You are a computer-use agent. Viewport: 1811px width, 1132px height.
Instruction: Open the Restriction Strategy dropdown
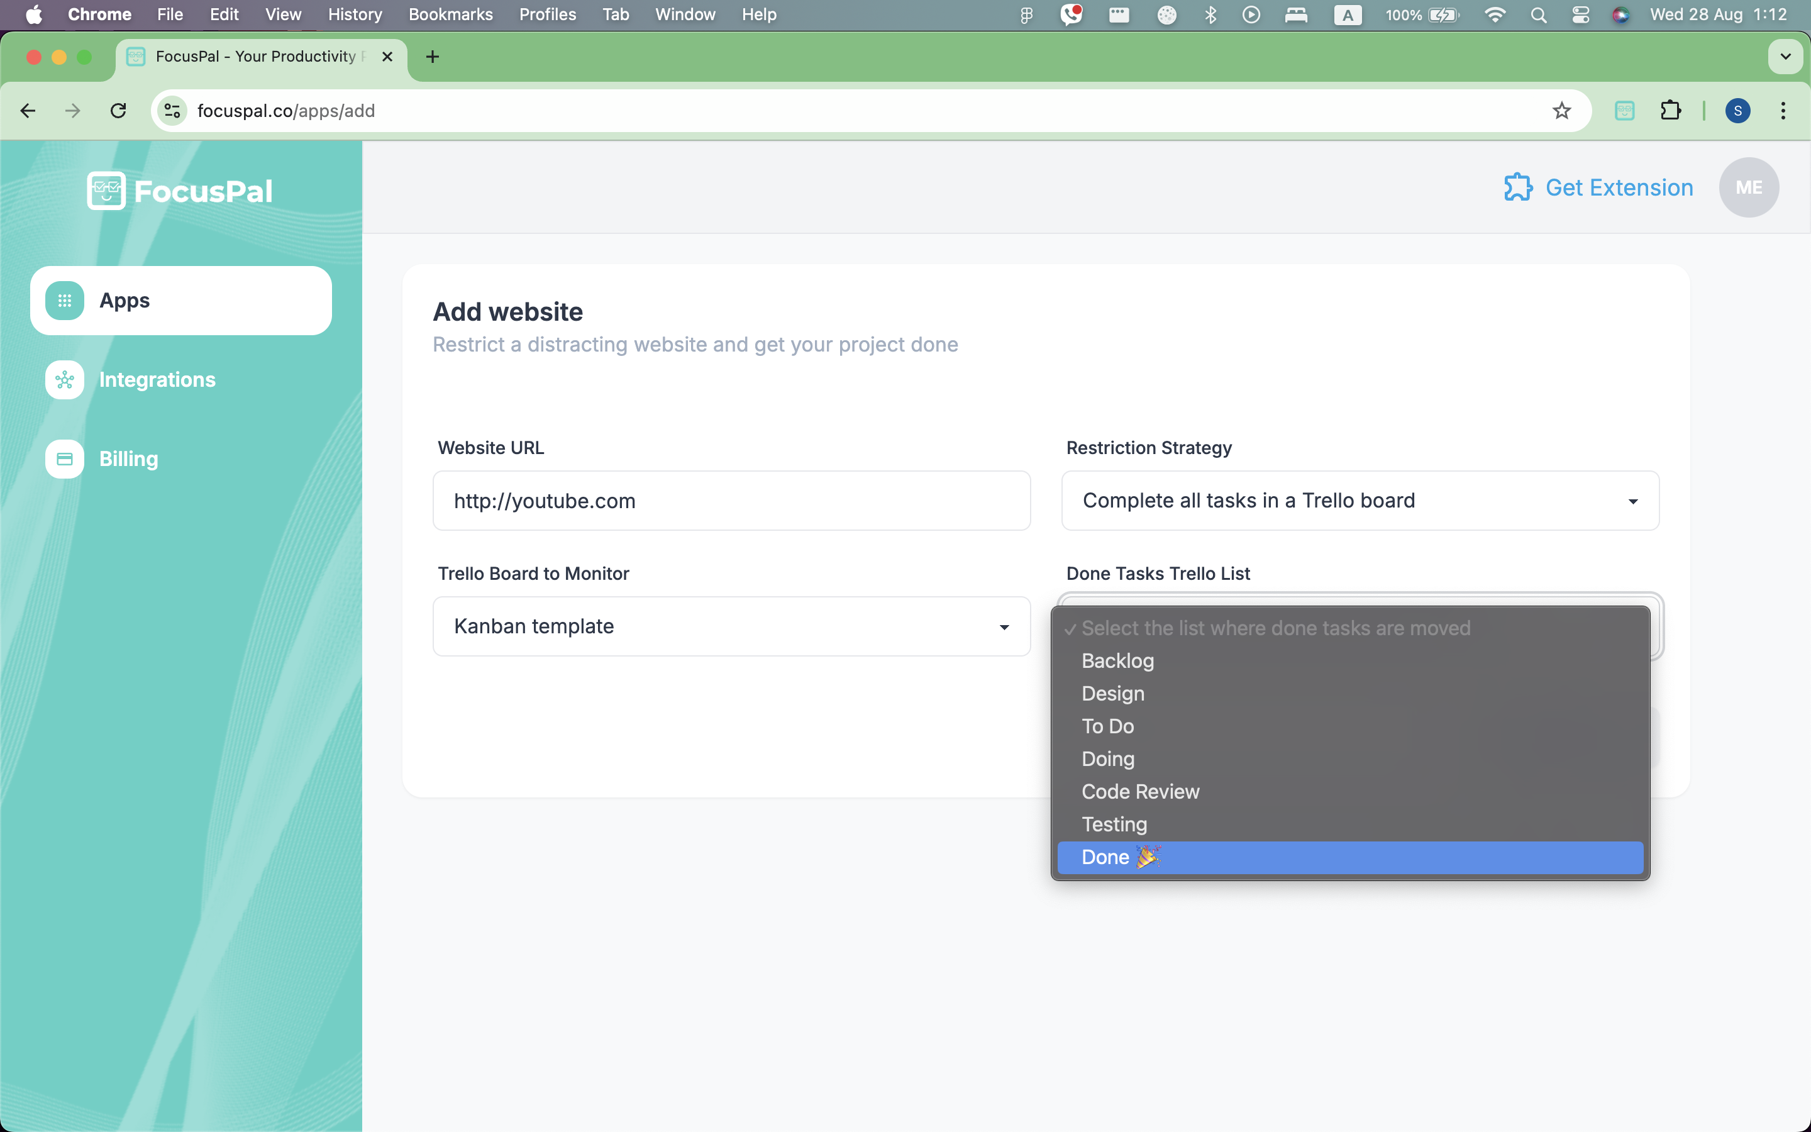1360,501
